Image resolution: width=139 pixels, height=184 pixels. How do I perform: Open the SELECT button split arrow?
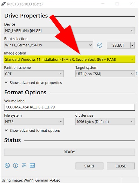pos(132,45)
